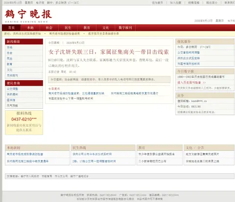235x202 pixels.
Task: Click the 设为首页 link in the top bar
Action: [x=157, y=2]
